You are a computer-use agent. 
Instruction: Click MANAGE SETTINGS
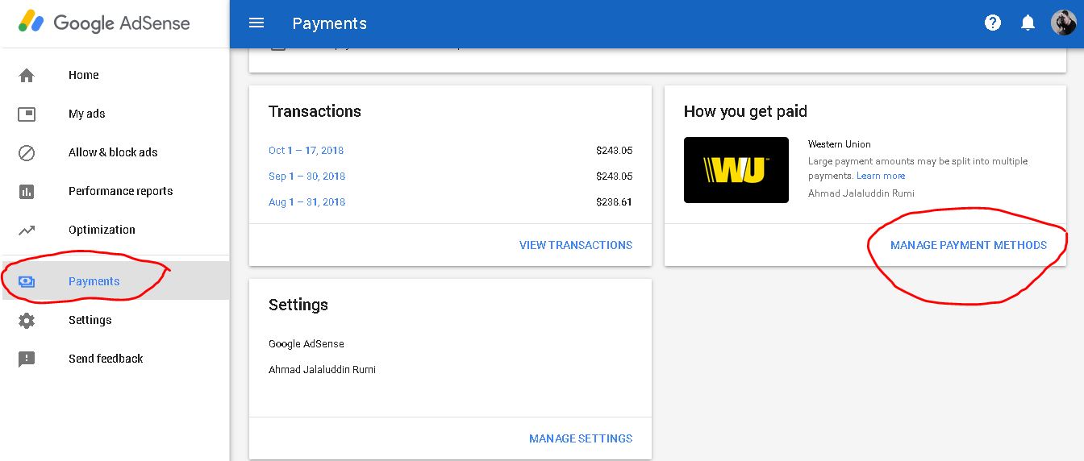pos(581,438)
